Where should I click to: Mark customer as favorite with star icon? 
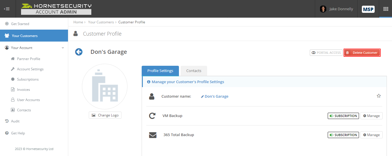point(379,96)
